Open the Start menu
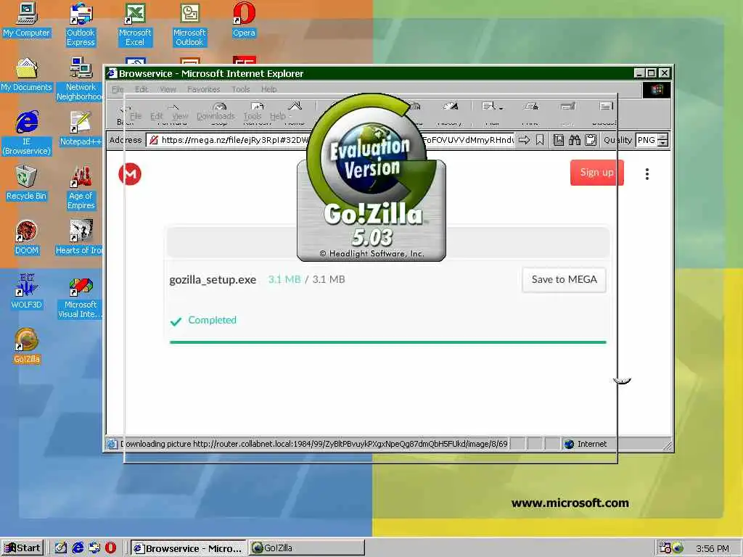Image resolution: width=743 pixels, height=557 pixels. 22,548
